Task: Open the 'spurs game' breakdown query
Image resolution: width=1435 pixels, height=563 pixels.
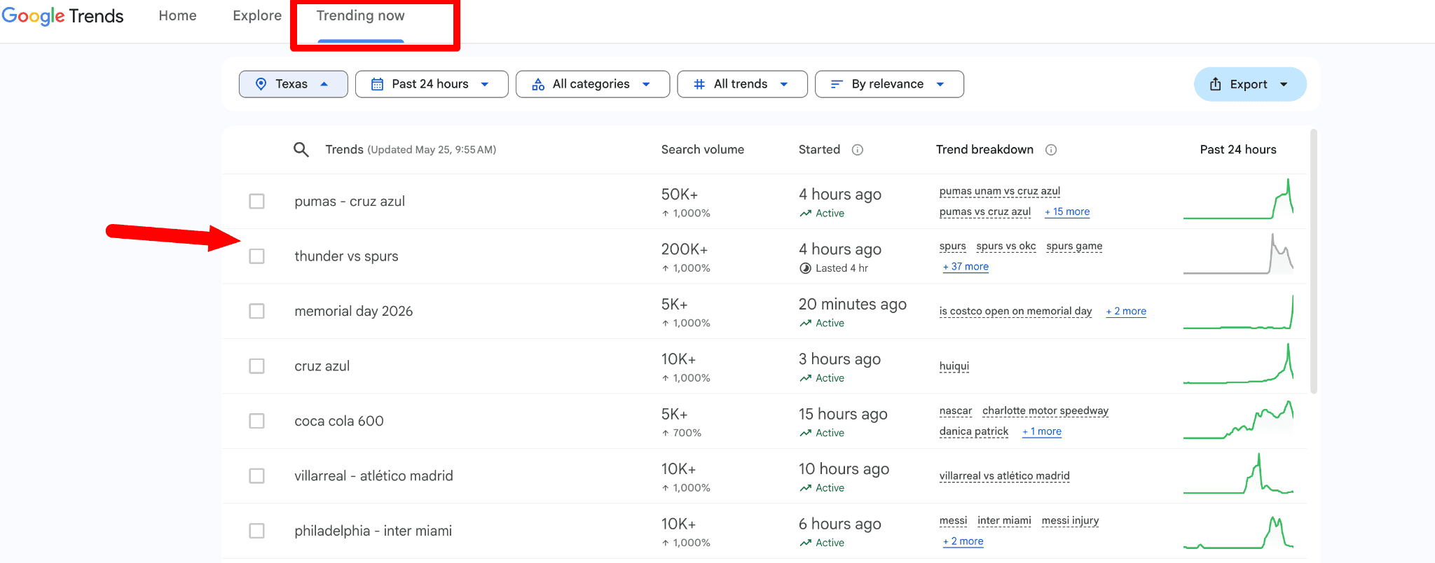Action: point(1074,246)
